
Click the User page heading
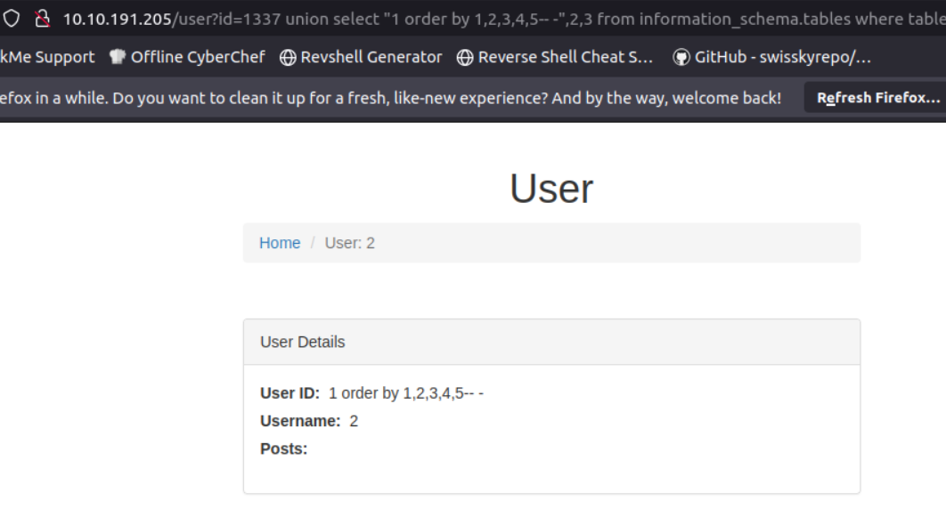click(x=551, y=189)
